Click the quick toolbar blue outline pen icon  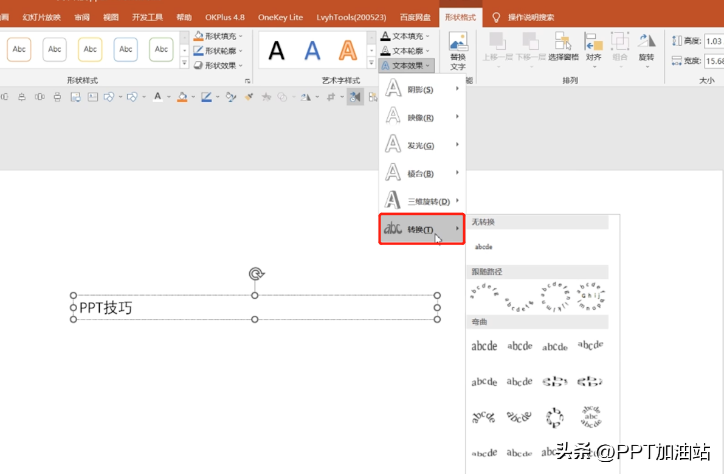[207, 97]
